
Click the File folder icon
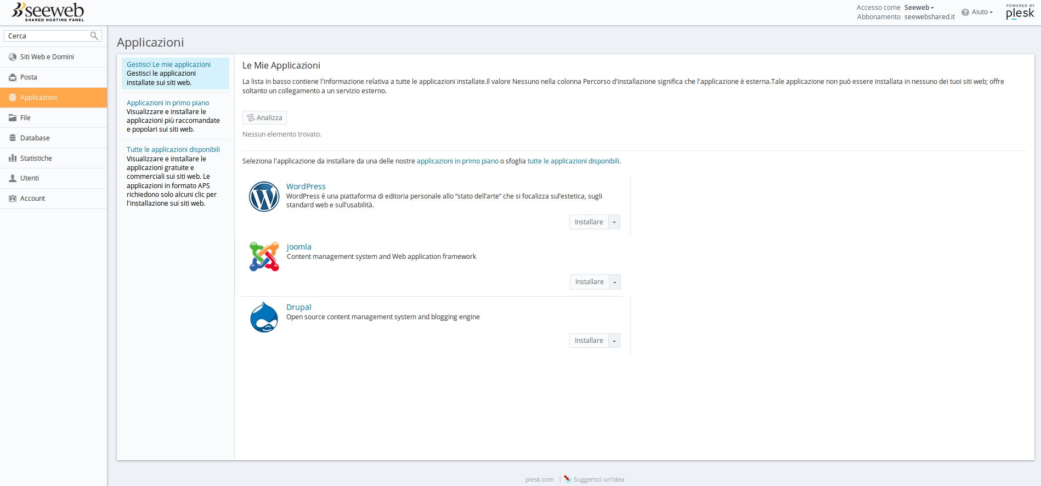(13, 118)
